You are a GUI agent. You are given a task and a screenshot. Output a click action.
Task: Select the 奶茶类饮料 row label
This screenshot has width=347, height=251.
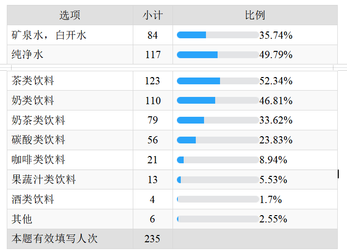38,120
